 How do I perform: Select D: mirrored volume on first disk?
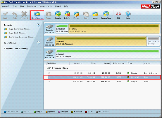114,29
